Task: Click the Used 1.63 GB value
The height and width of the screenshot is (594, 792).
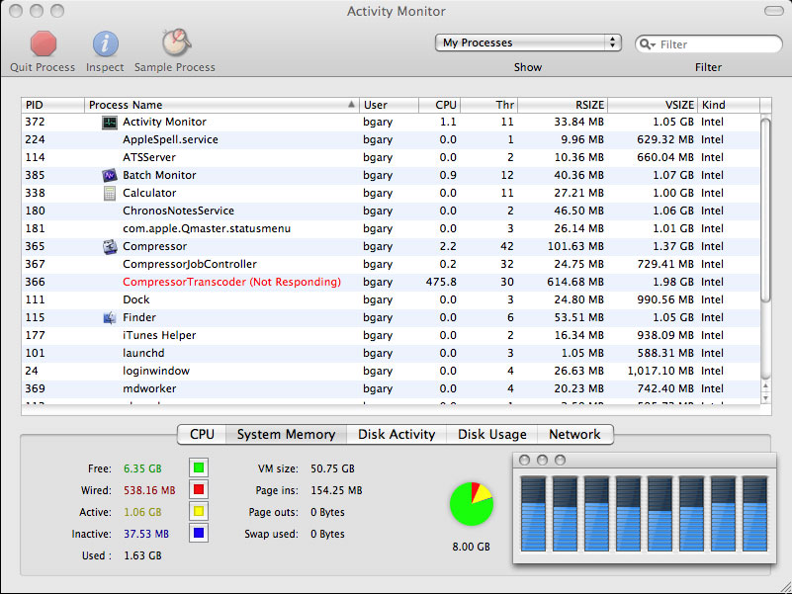Action: [x=143, y=555]
